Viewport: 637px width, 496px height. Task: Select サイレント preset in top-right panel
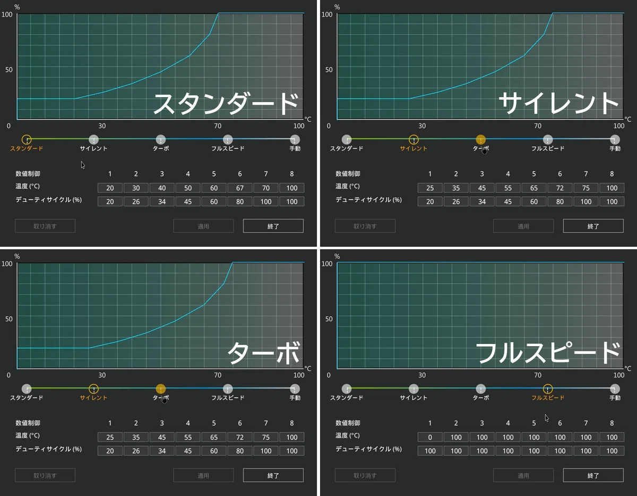click(x=414, y=139)
